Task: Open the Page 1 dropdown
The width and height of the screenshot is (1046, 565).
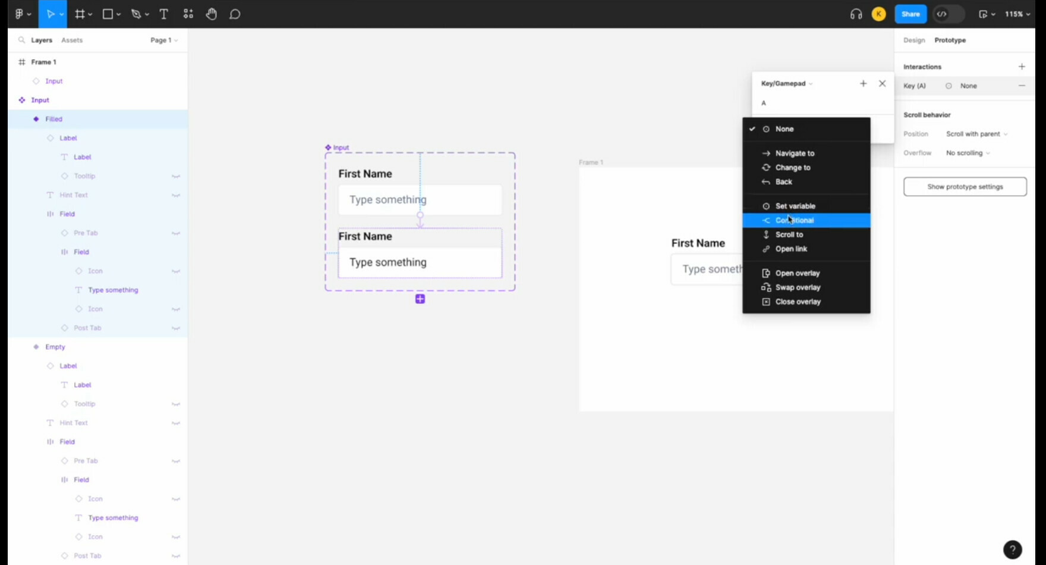Action: [x=164, y=40]
